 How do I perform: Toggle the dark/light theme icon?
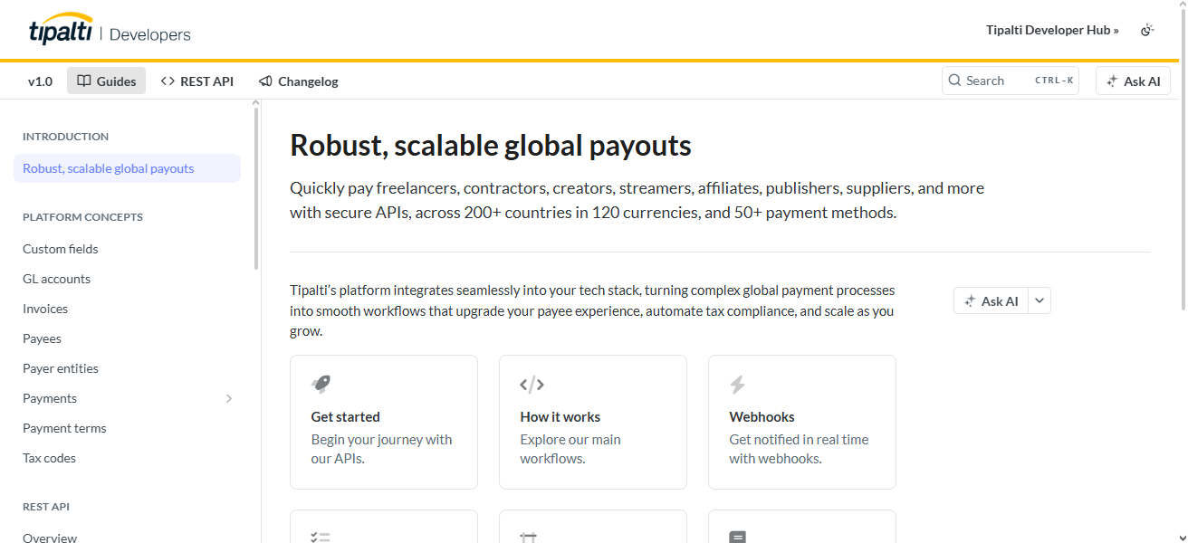pyautogui.click(x=1147, y=30)
